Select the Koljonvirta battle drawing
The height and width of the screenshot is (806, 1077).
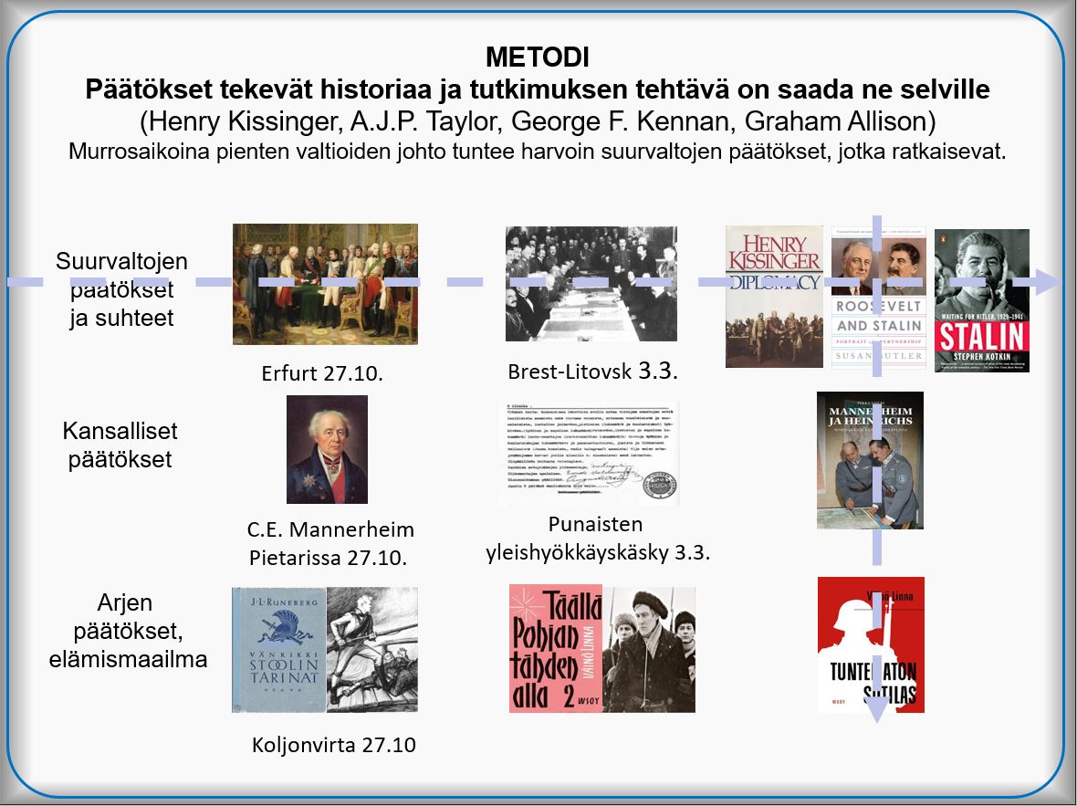[x=372, y=649]
